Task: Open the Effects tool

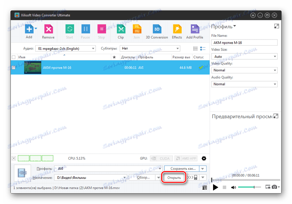Action: click(x=177, y=29)
